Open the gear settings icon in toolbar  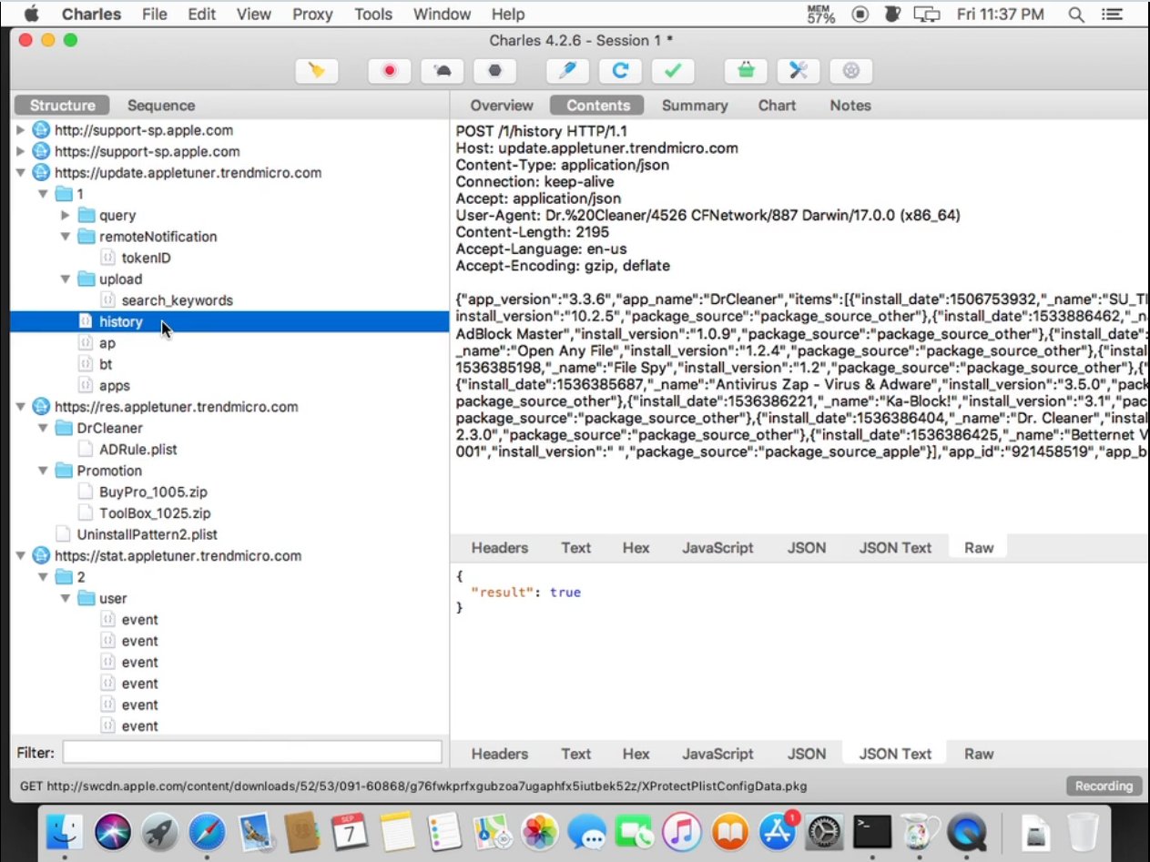point(851,71)
